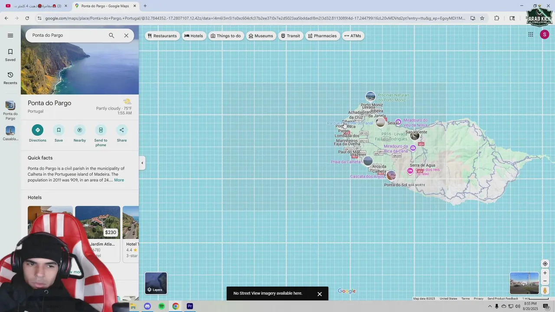The height and width of the screenshot is (312, 555).
Task: Select the Porto Moniz map label
Action: (x=372, y=105)
